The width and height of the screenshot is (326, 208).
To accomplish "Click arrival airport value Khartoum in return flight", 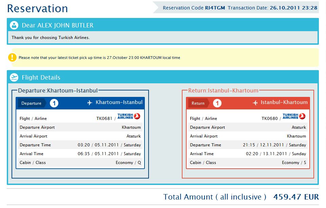I will pyautogui.click(x=296, y=136).
